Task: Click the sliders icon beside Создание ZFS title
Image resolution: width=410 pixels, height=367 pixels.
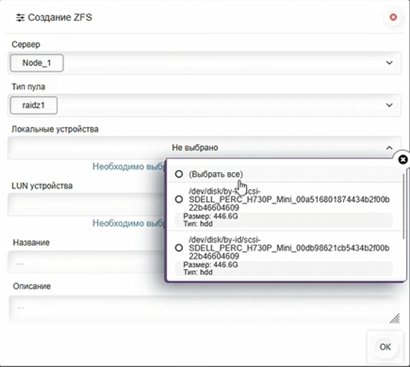Action: click(20, 17)
